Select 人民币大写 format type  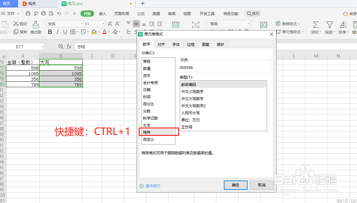pos(190,113)
